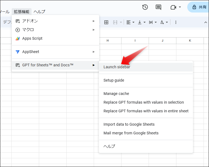Expand vertical align dropdown arrow
Viewport: 209px width, 167px height.
click(x=145, y=22)
